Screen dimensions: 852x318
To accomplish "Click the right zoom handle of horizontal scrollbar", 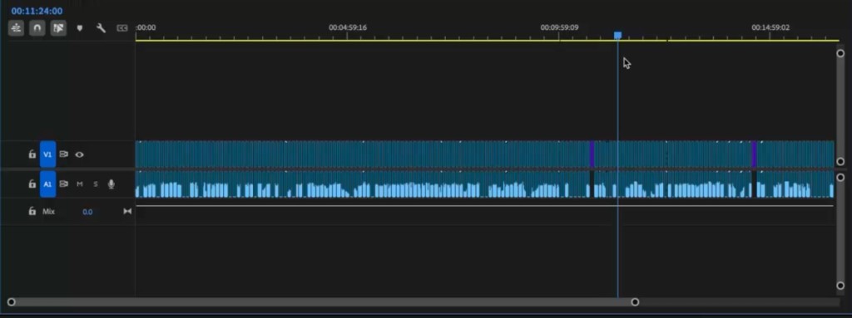I will (635, 301).
